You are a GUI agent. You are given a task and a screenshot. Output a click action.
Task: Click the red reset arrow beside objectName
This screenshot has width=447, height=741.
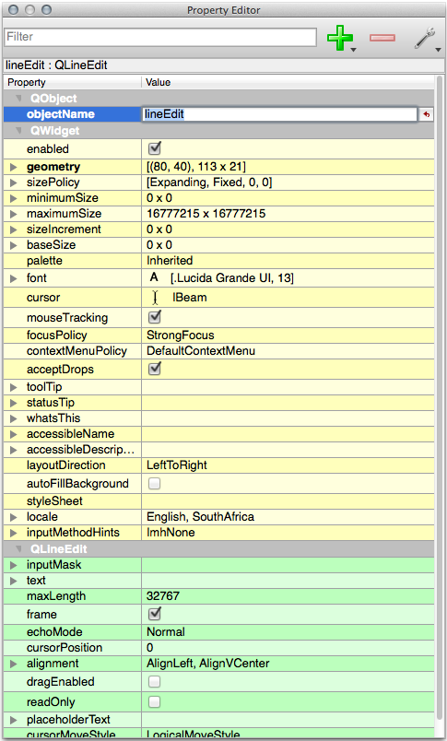pos(427,114)
